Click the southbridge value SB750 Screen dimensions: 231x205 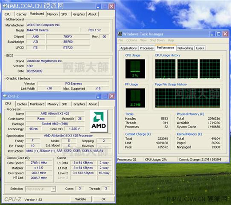point(68,42)
